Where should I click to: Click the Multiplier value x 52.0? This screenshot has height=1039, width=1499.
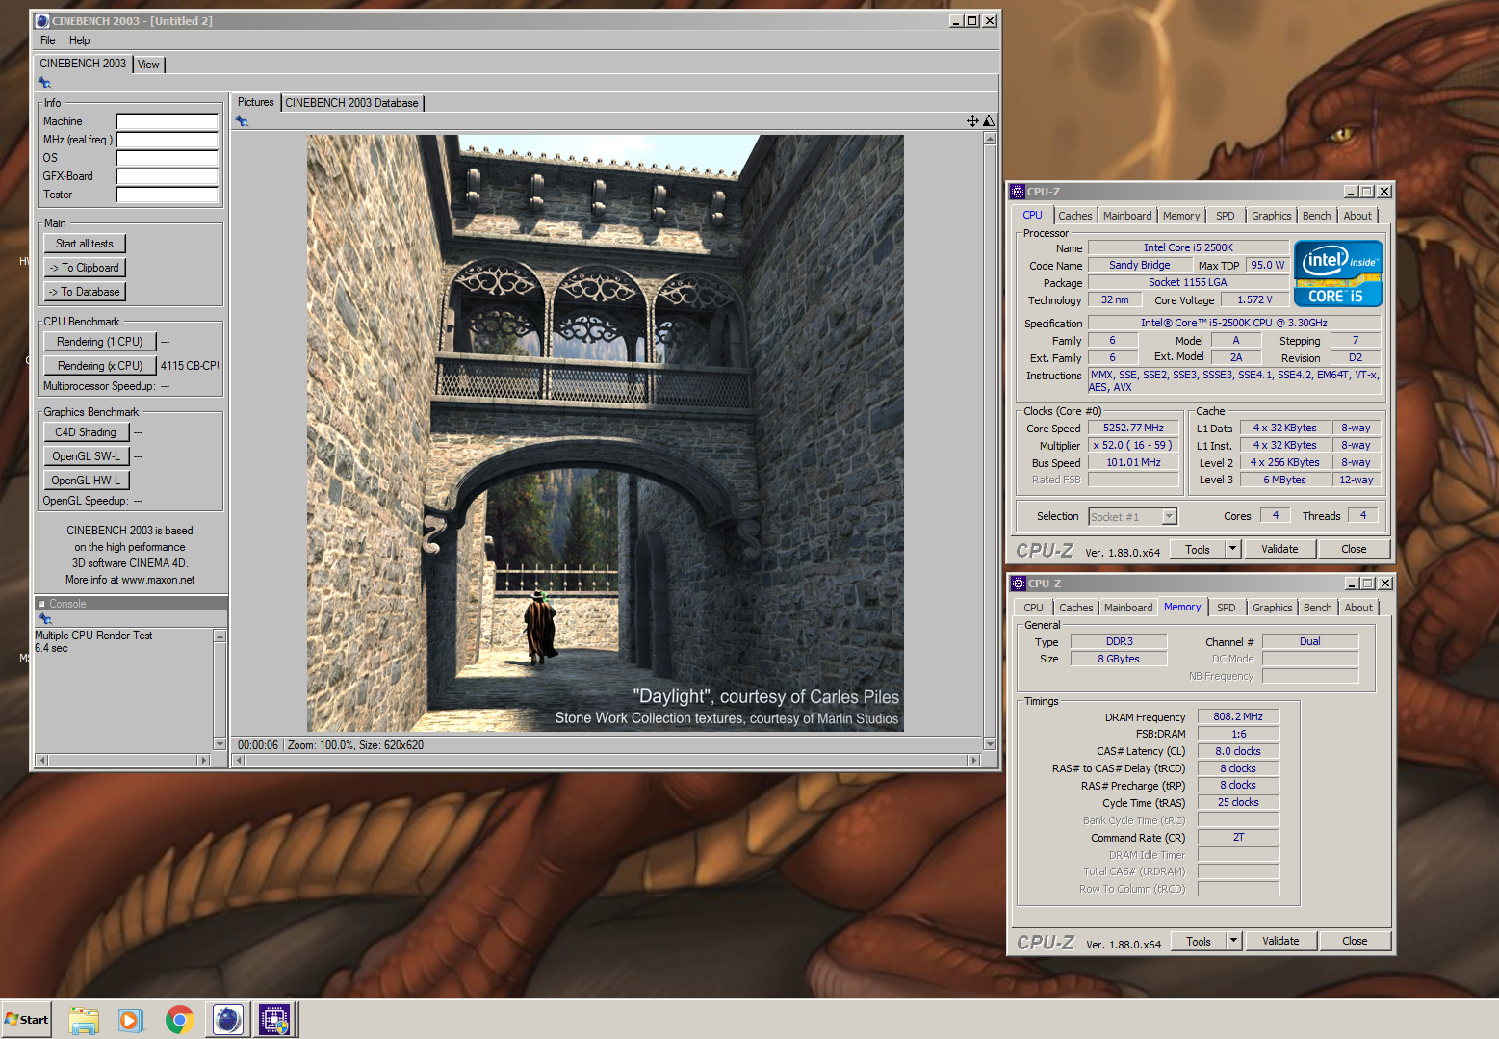point(1133,445)
